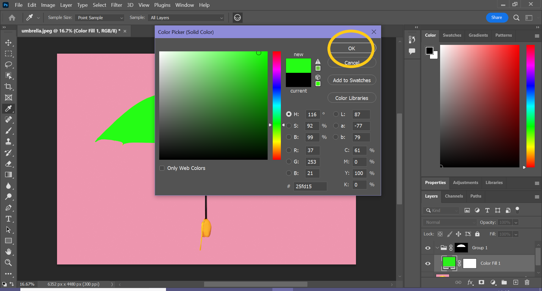Collapse the Group 1 layer group

pyautogui.click(x=437, y=248)
